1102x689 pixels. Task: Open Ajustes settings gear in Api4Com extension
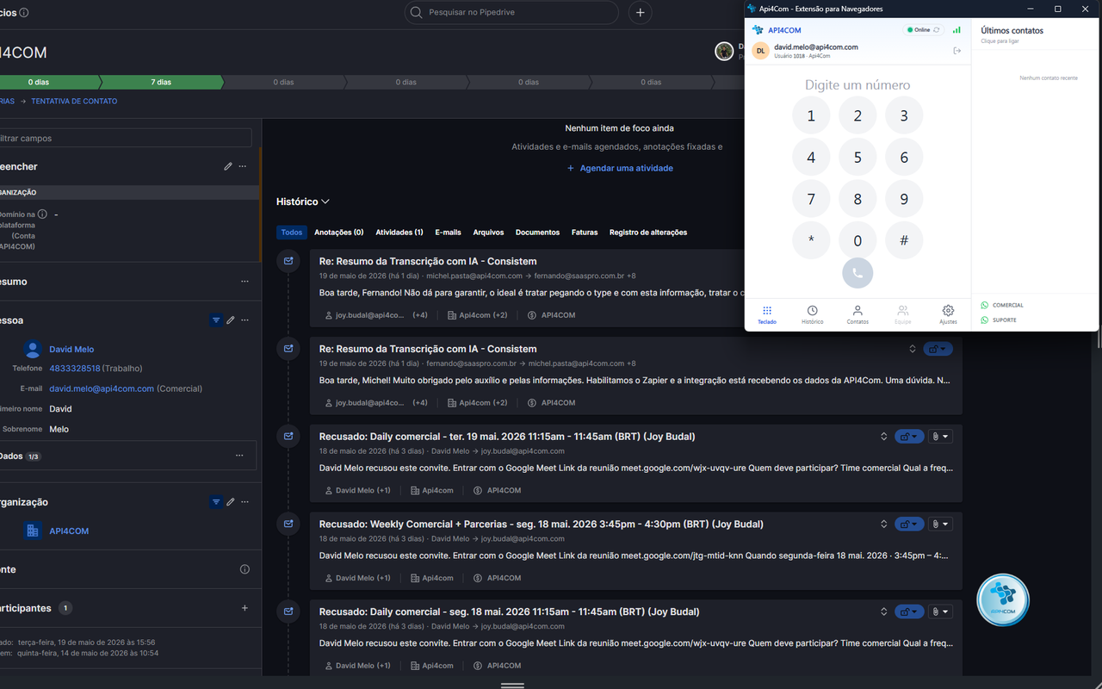click(948, 314)
